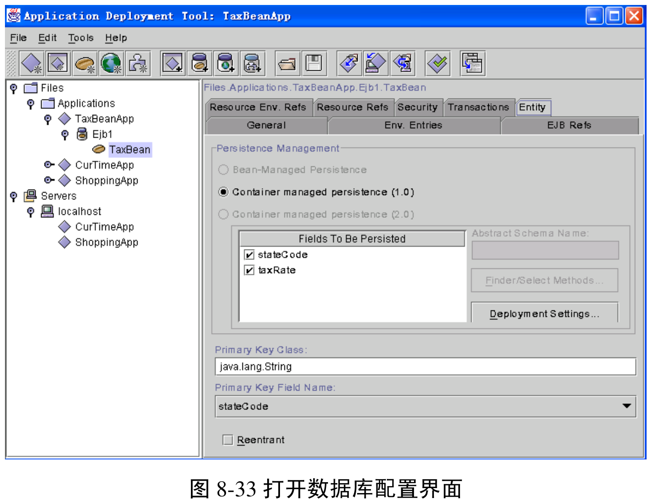
Task: Click the localhost computer icon in tree
Action: pyautogui.click(x=47, y=211)
